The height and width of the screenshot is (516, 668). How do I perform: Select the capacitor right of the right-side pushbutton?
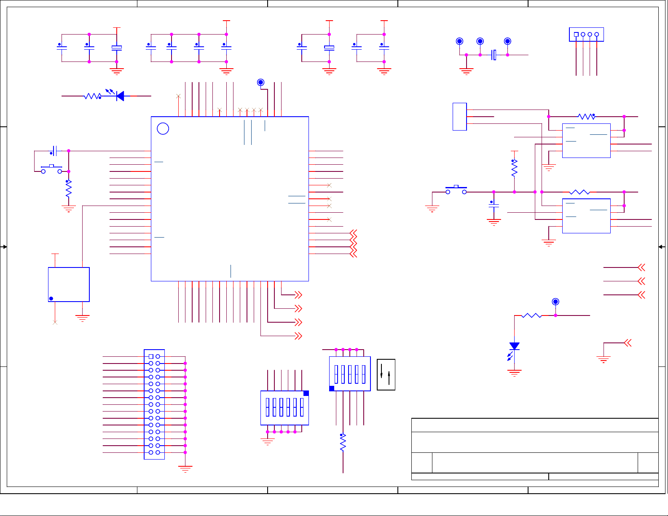pyautogui.click(x=494, y=205)
